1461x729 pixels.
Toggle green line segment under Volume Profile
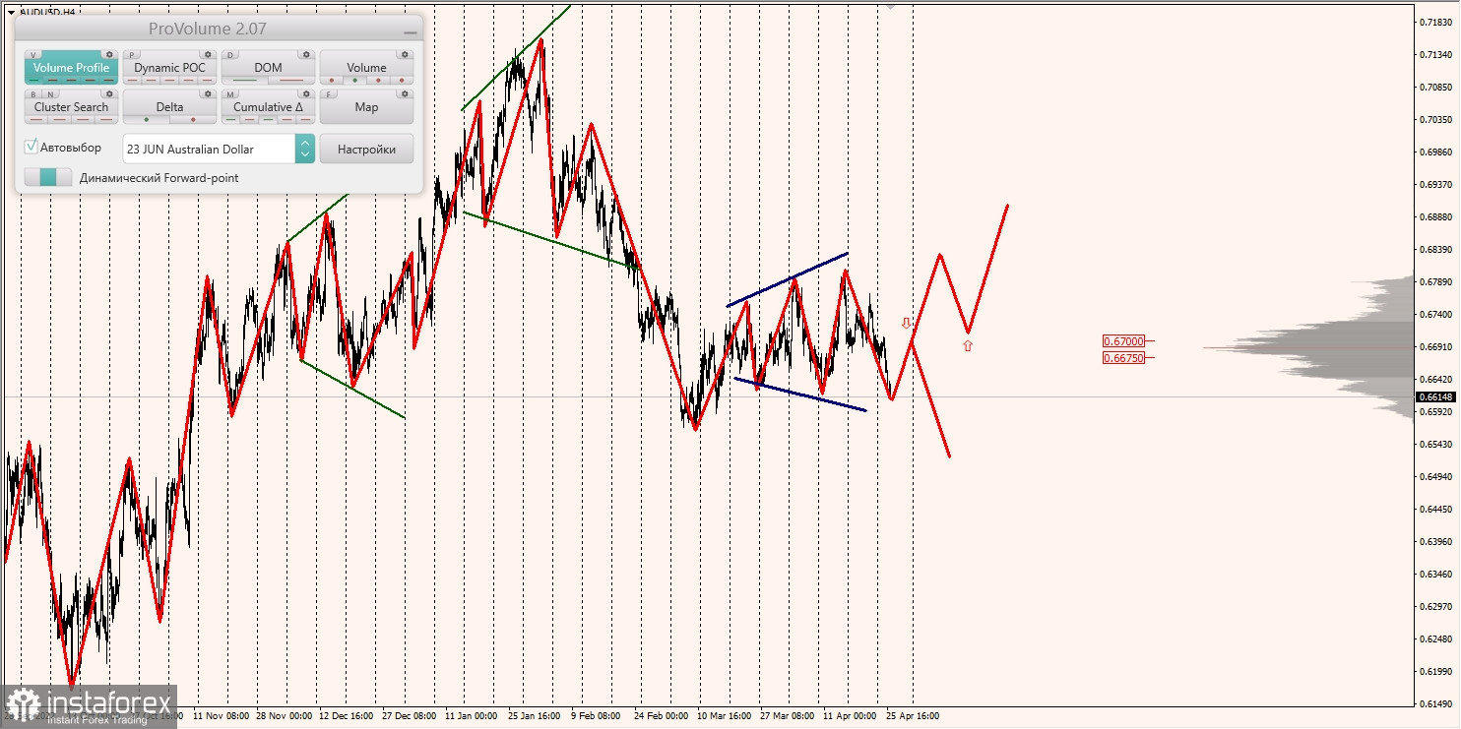pyautogui.click(x=33, y=80)
